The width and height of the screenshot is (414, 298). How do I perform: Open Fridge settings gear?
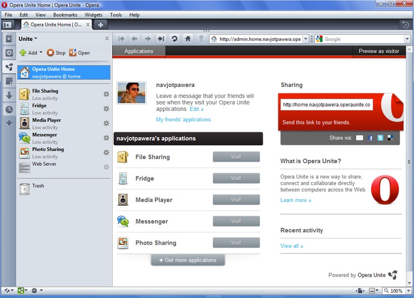point(106,109)
